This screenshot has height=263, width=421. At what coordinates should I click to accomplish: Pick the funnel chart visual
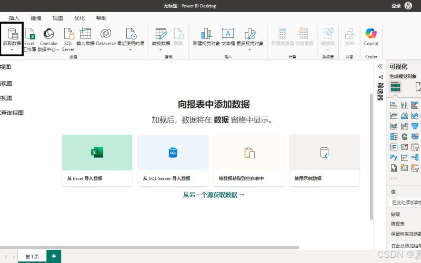(x=415, y=126)
